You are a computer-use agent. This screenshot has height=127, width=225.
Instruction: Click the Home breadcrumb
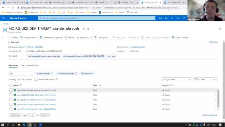[x=6, y=24]
